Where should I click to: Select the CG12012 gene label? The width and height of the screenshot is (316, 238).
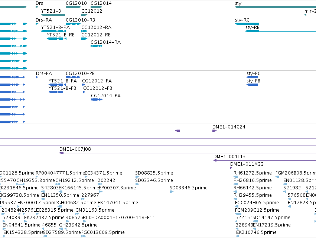point(92,11)
